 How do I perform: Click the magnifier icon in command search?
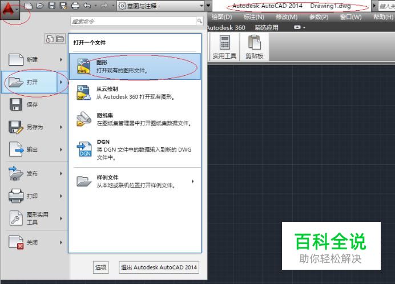pos(200,21)
